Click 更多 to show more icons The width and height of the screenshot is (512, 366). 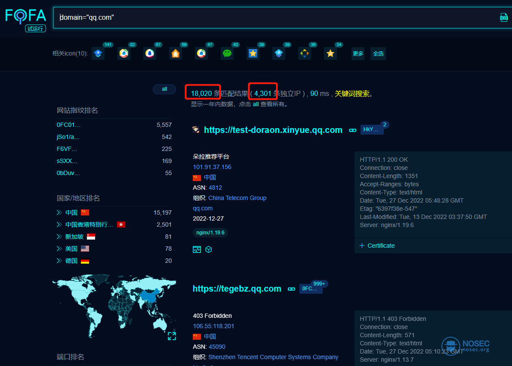coord(358,53)
